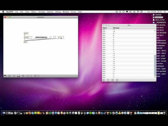Open the Help menu

pos(80,12)
